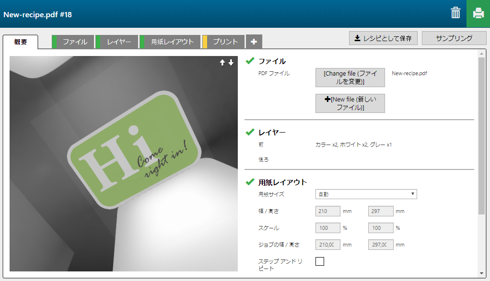This screenshot has height=281, width=490.
Task: Click Change file (ファイルを変更) button
Action: [x=350, y=78]
